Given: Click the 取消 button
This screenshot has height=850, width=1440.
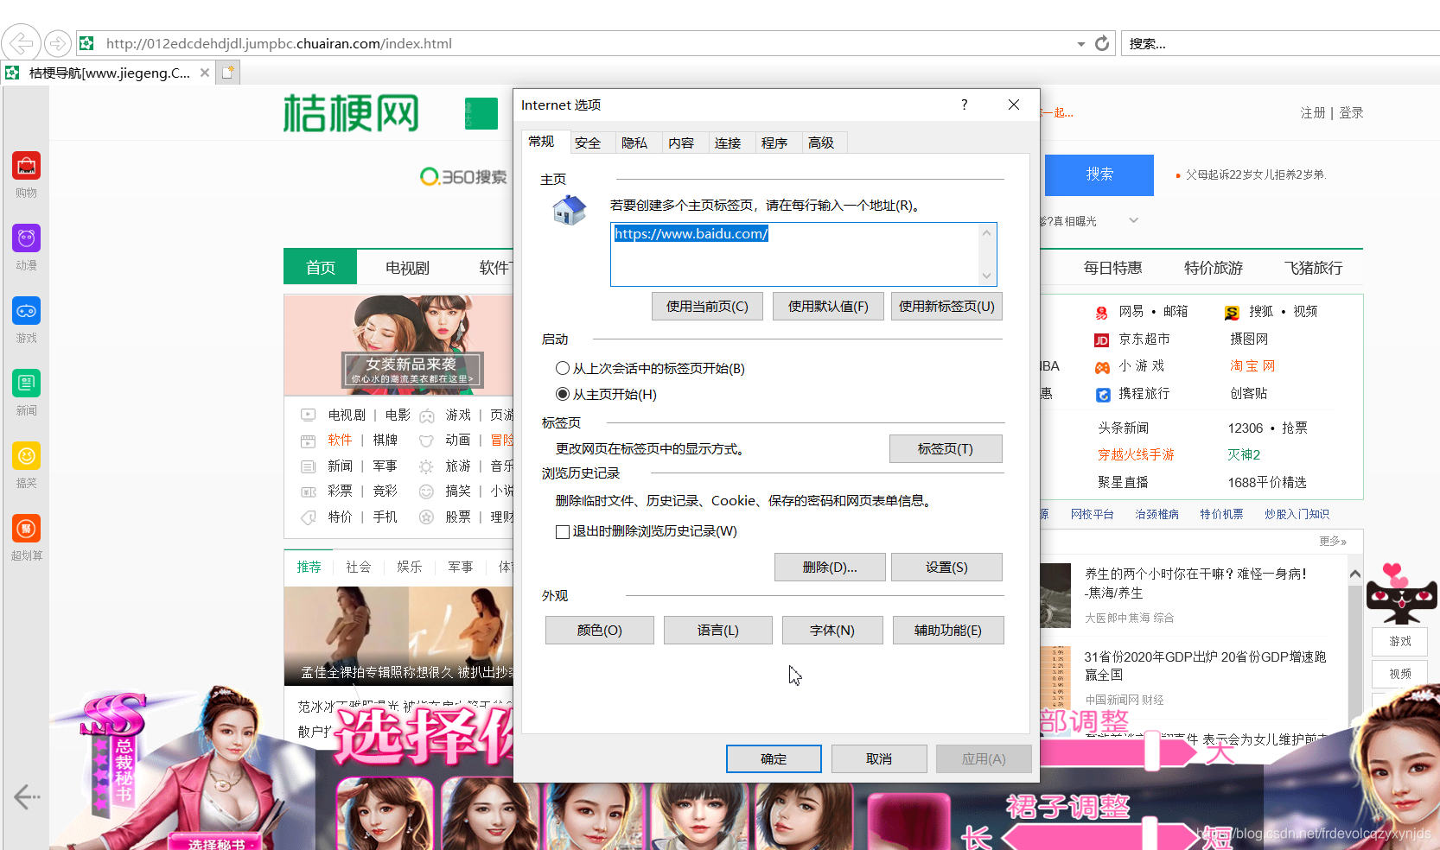Looking at the screenshot, I should point(879,759).
